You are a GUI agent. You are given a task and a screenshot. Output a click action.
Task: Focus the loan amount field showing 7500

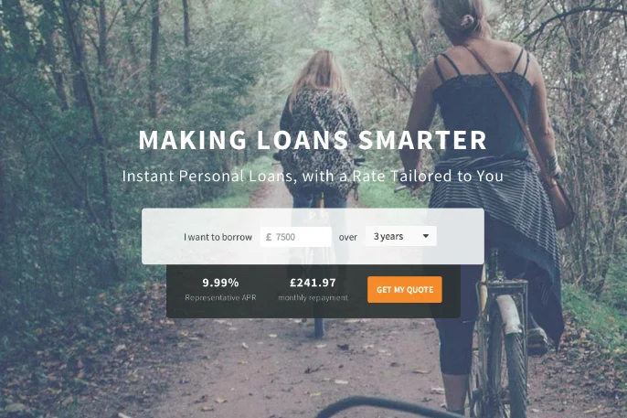click(x=296, y=237)
